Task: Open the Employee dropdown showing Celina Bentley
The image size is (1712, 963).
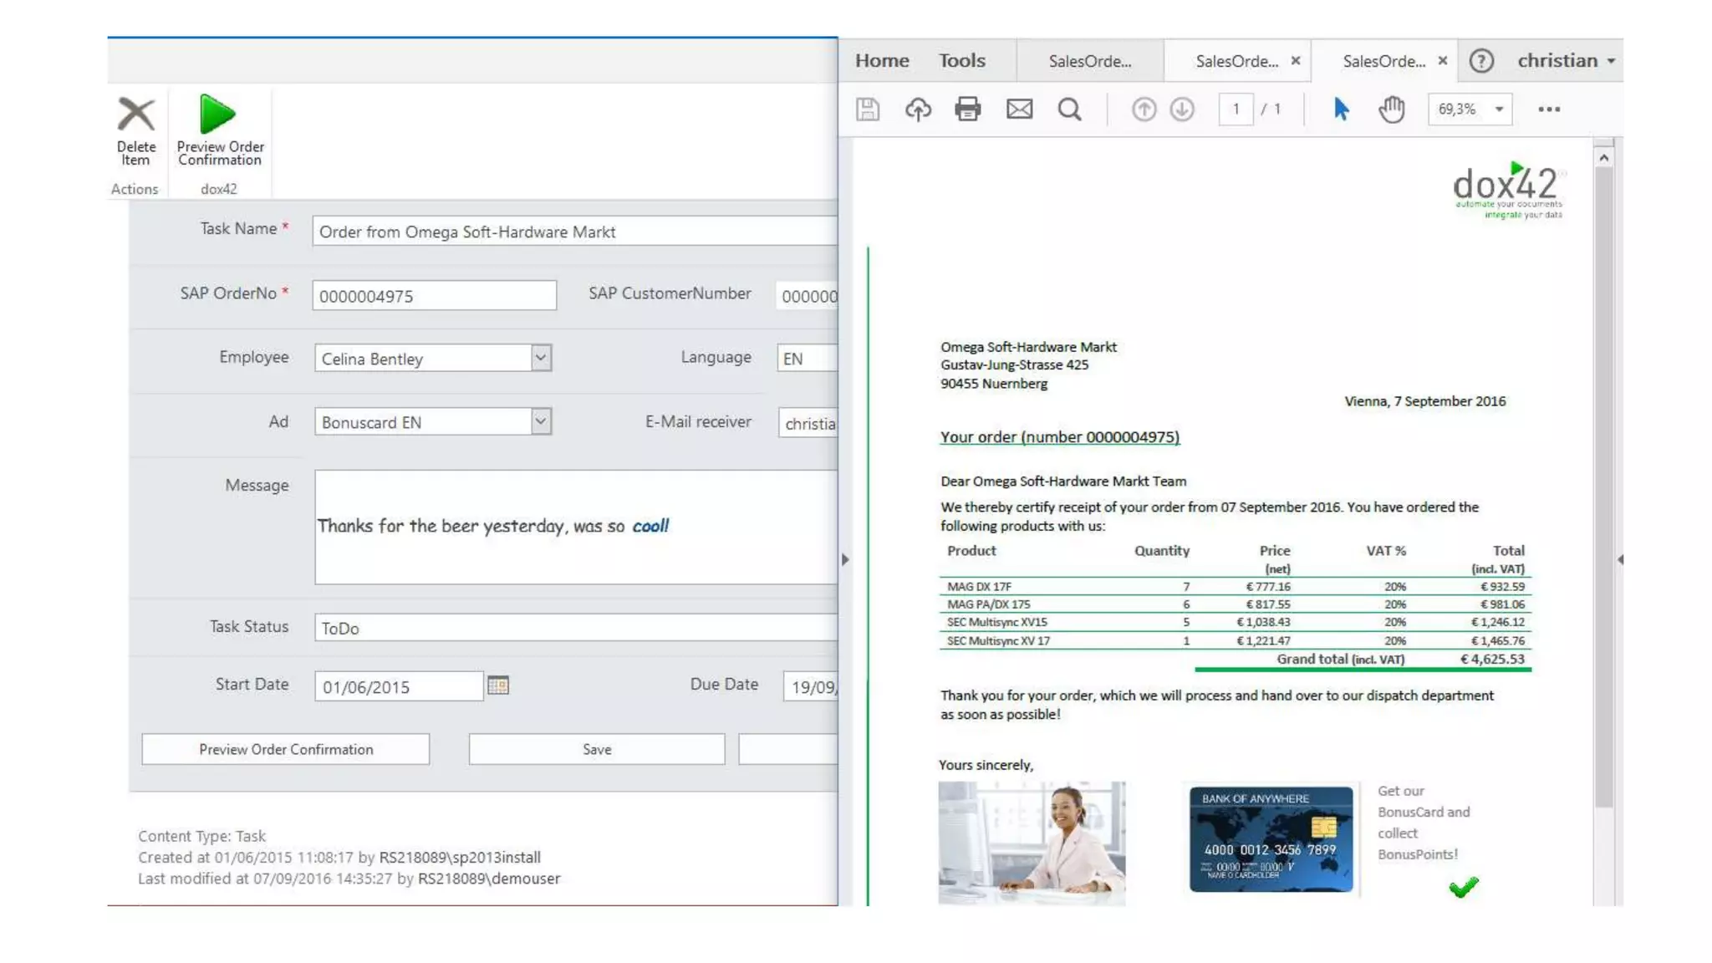Action: click(x=541, y=358)
